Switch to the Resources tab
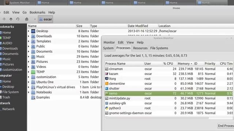 (140, 48)
